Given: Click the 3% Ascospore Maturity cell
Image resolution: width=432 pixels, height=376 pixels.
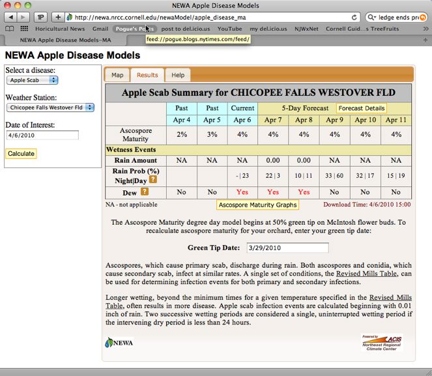Looking at the screenshot, I should click(212, 135).
